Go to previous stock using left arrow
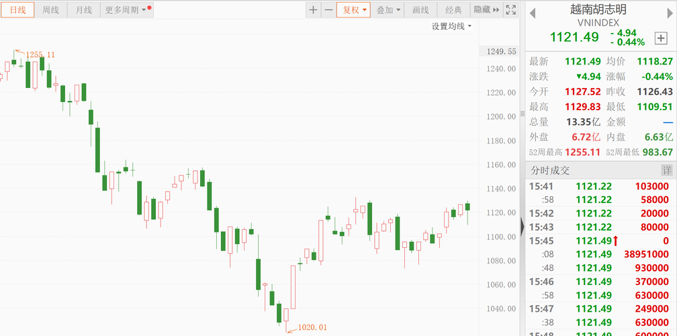This screenshot has width=677, height=336. tap(533, 12)
